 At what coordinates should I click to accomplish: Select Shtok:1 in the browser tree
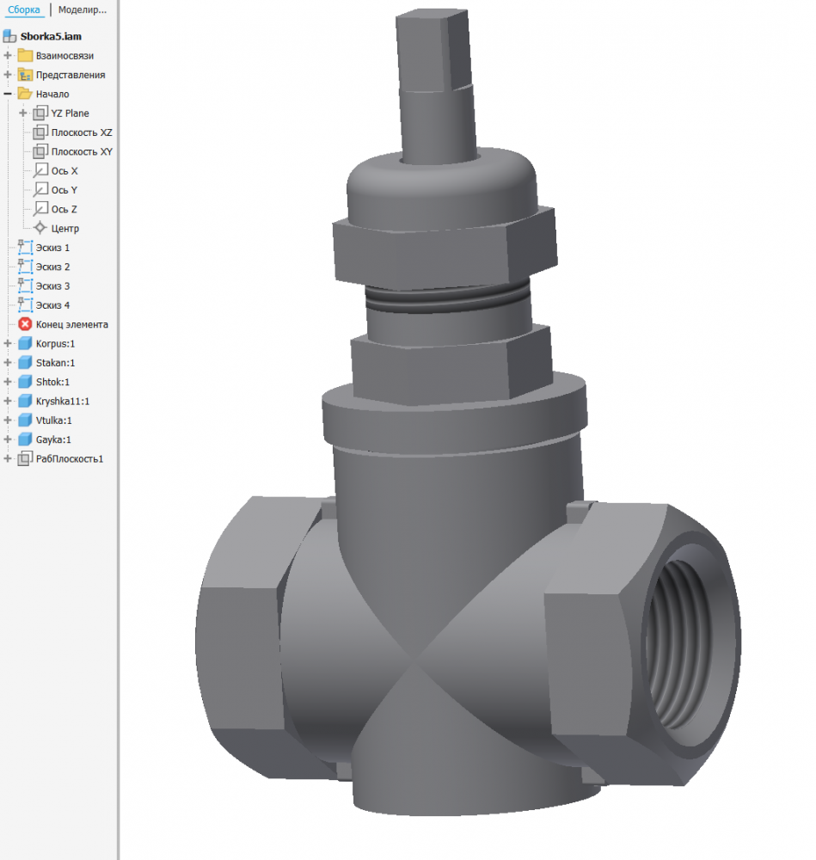click(52, 382)
